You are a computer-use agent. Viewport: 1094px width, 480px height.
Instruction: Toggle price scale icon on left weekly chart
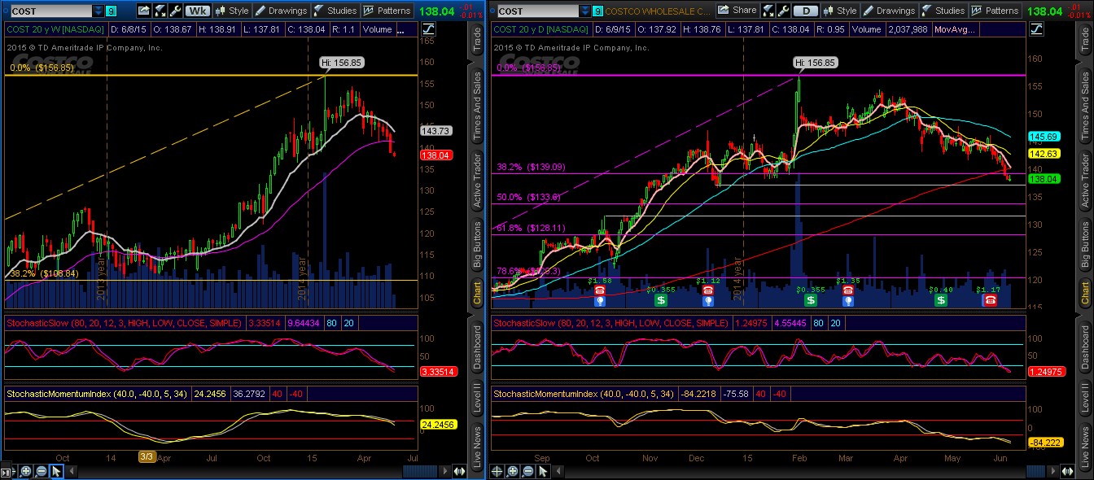(x=428, y=29)
